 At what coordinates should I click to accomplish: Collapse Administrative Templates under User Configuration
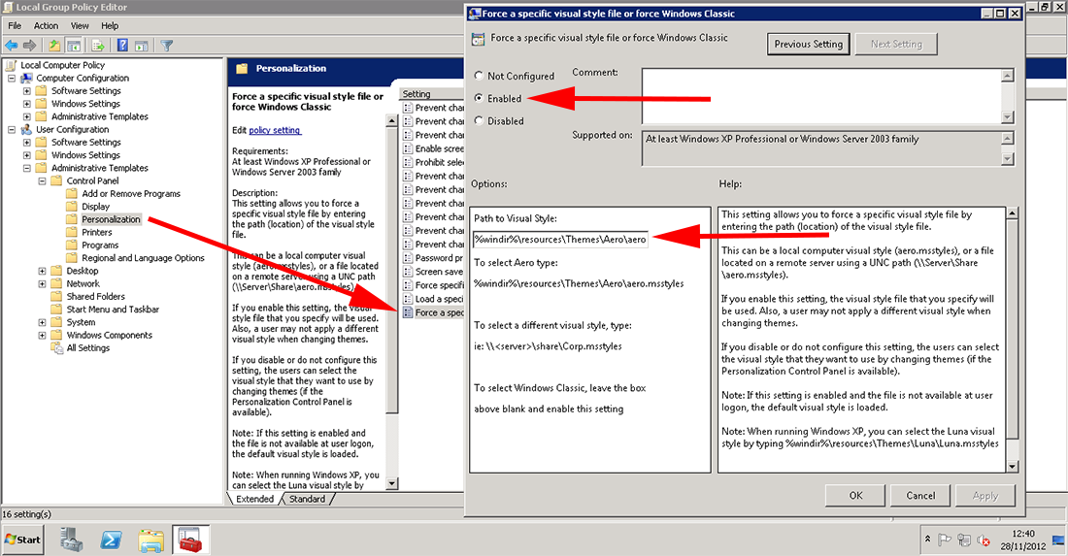[26, 168]
